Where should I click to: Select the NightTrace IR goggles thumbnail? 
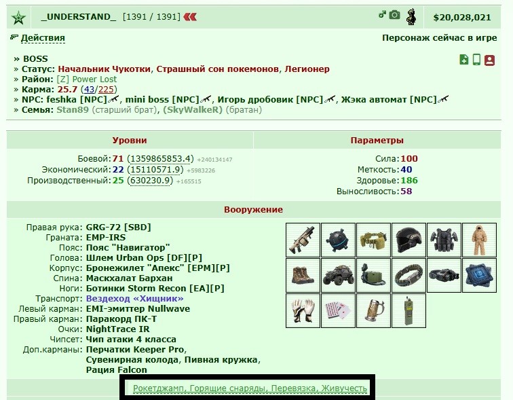pyautogui.click(x=444, y=275)
